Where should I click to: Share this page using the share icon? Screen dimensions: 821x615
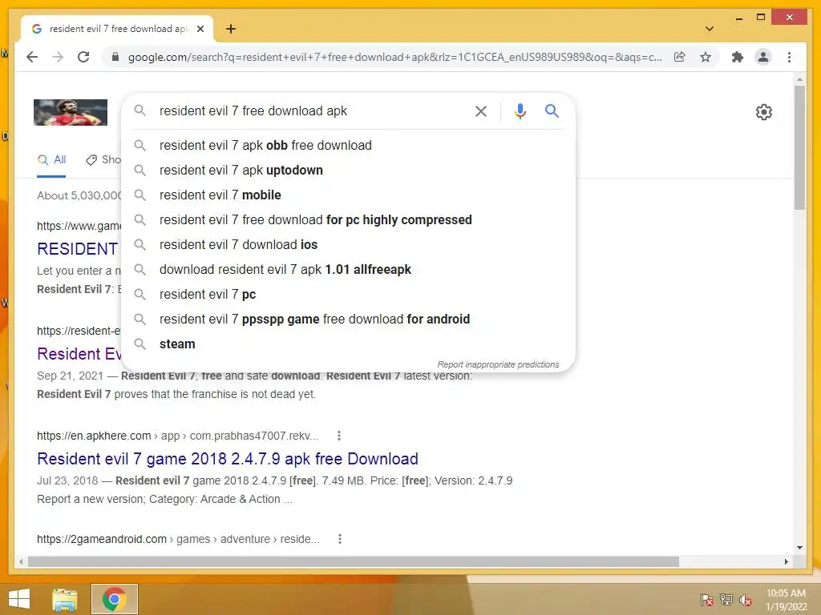point(680,57)
